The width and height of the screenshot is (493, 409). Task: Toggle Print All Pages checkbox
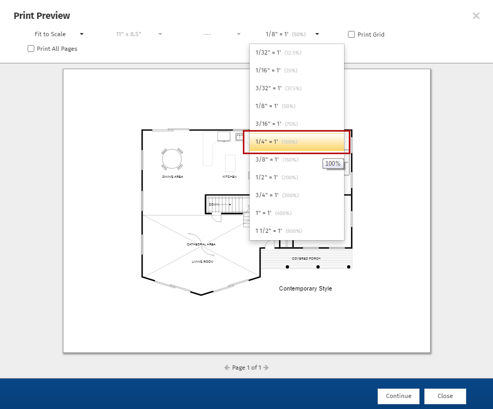tap(31, 49)
